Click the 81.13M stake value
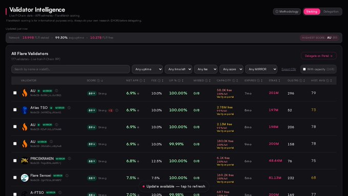Image resolution: width=348 pixels, height=196 pixels. point(275,178)
